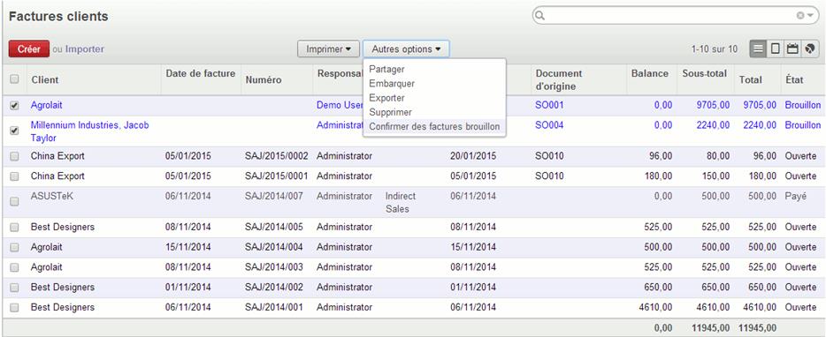Uncheck Millennium Industries invoice checkbox
826x337 pixels.
click(14, 131)
